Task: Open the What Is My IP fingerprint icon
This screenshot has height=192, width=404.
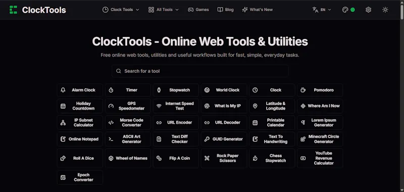Action: tap(207, 106)
